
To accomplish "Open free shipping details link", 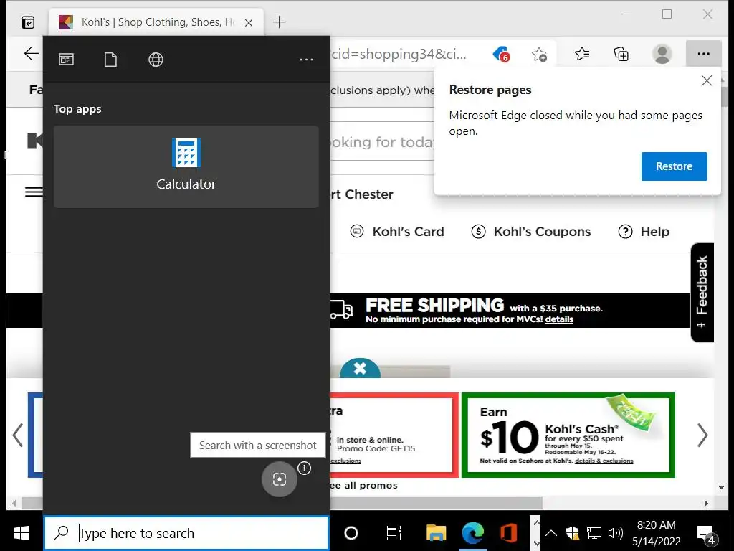I will click(x=559, y=319).
